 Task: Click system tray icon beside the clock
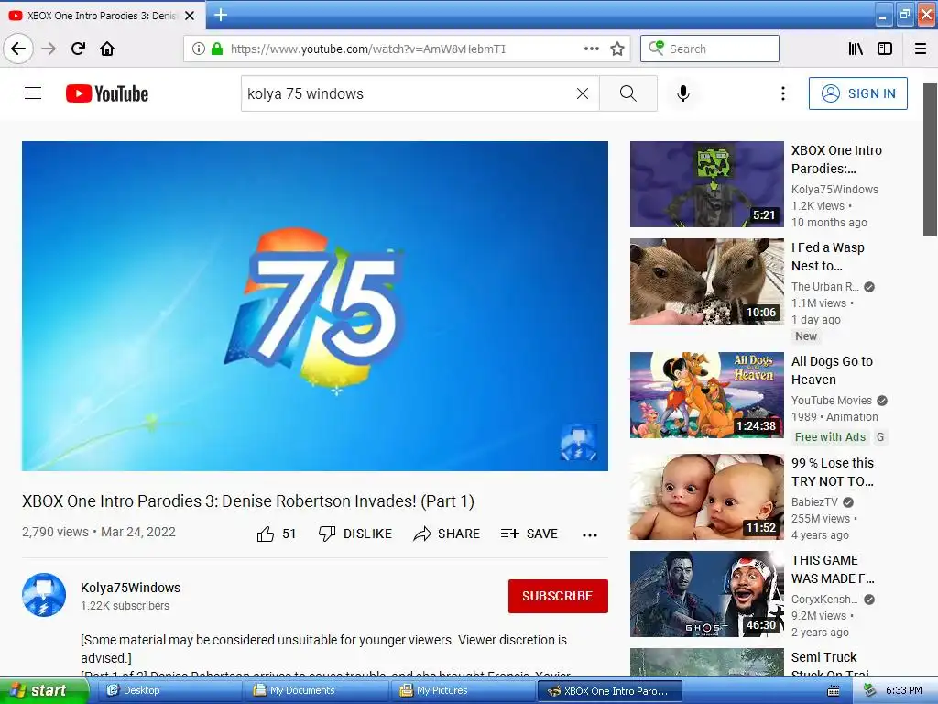coord(870,691)
